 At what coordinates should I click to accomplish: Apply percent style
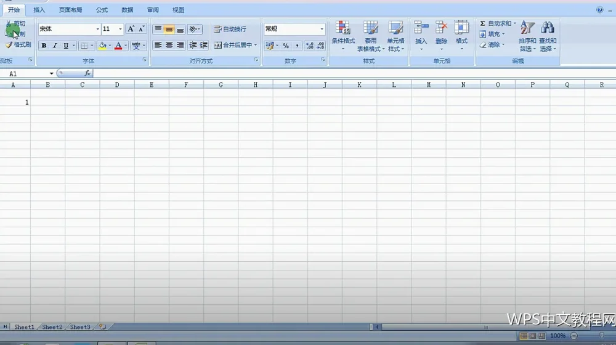pyautogui.click(x=286, y=46)
